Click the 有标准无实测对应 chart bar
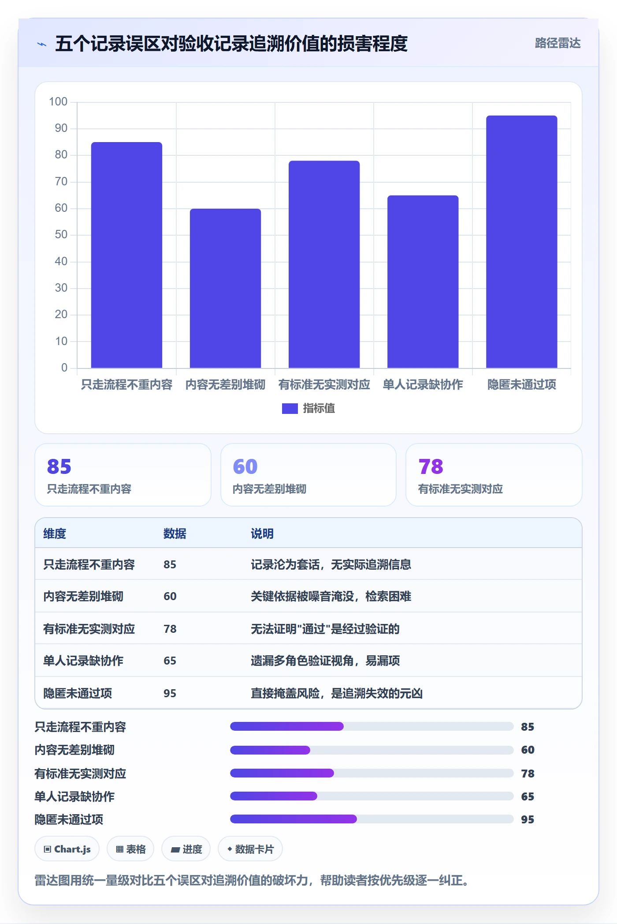The width and height of the screenshot is (617, 924). (324, 264)
